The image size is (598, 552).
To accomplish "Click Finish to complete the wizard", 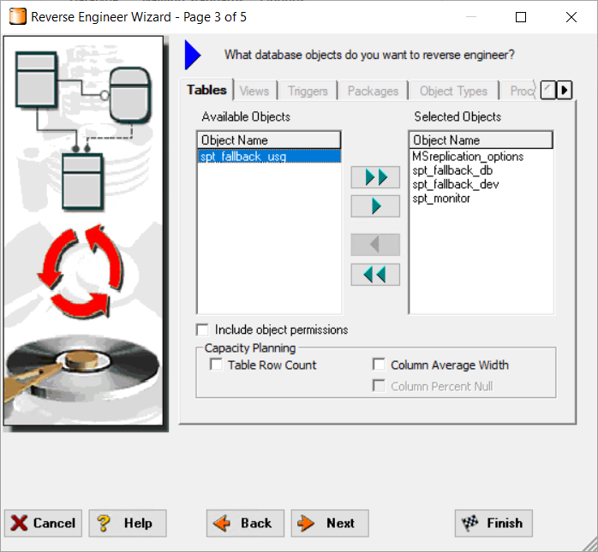I will click(x=493, y=523).
